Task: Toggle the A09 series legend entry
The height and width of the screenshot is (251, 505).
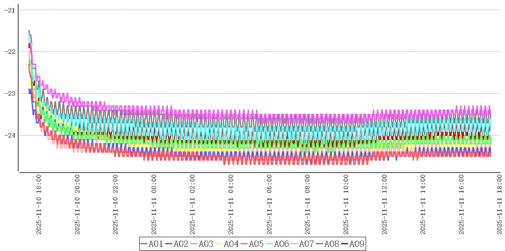Action: [x=356, y=244]
